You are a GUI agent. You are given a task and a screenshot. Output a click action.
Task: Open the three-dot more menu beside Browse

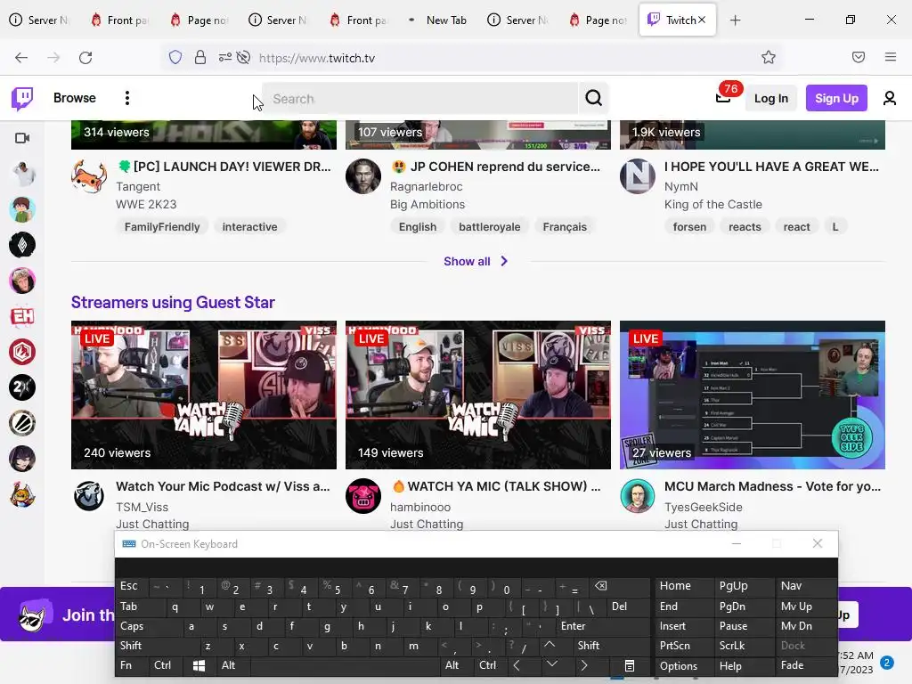[x=126, y=98]
